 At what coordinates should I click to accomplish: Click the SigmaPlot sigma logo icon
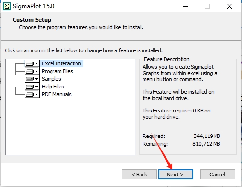(7, 6)
